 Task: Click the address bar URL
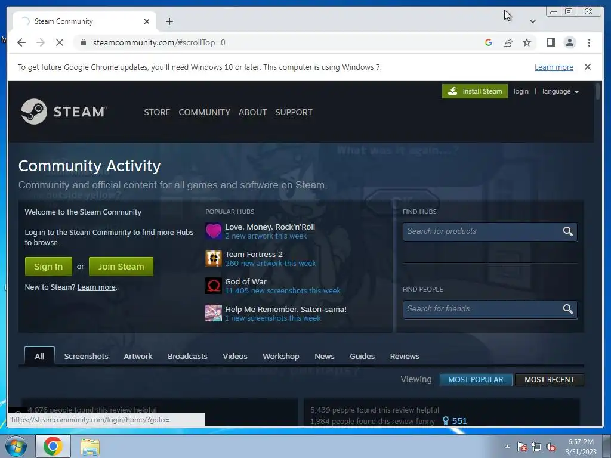click(x=159, y=42)
